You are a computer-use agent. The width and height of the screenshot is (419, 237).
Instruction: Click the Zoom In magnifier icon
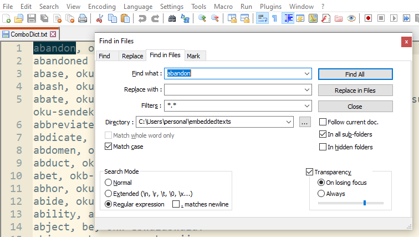202,18
